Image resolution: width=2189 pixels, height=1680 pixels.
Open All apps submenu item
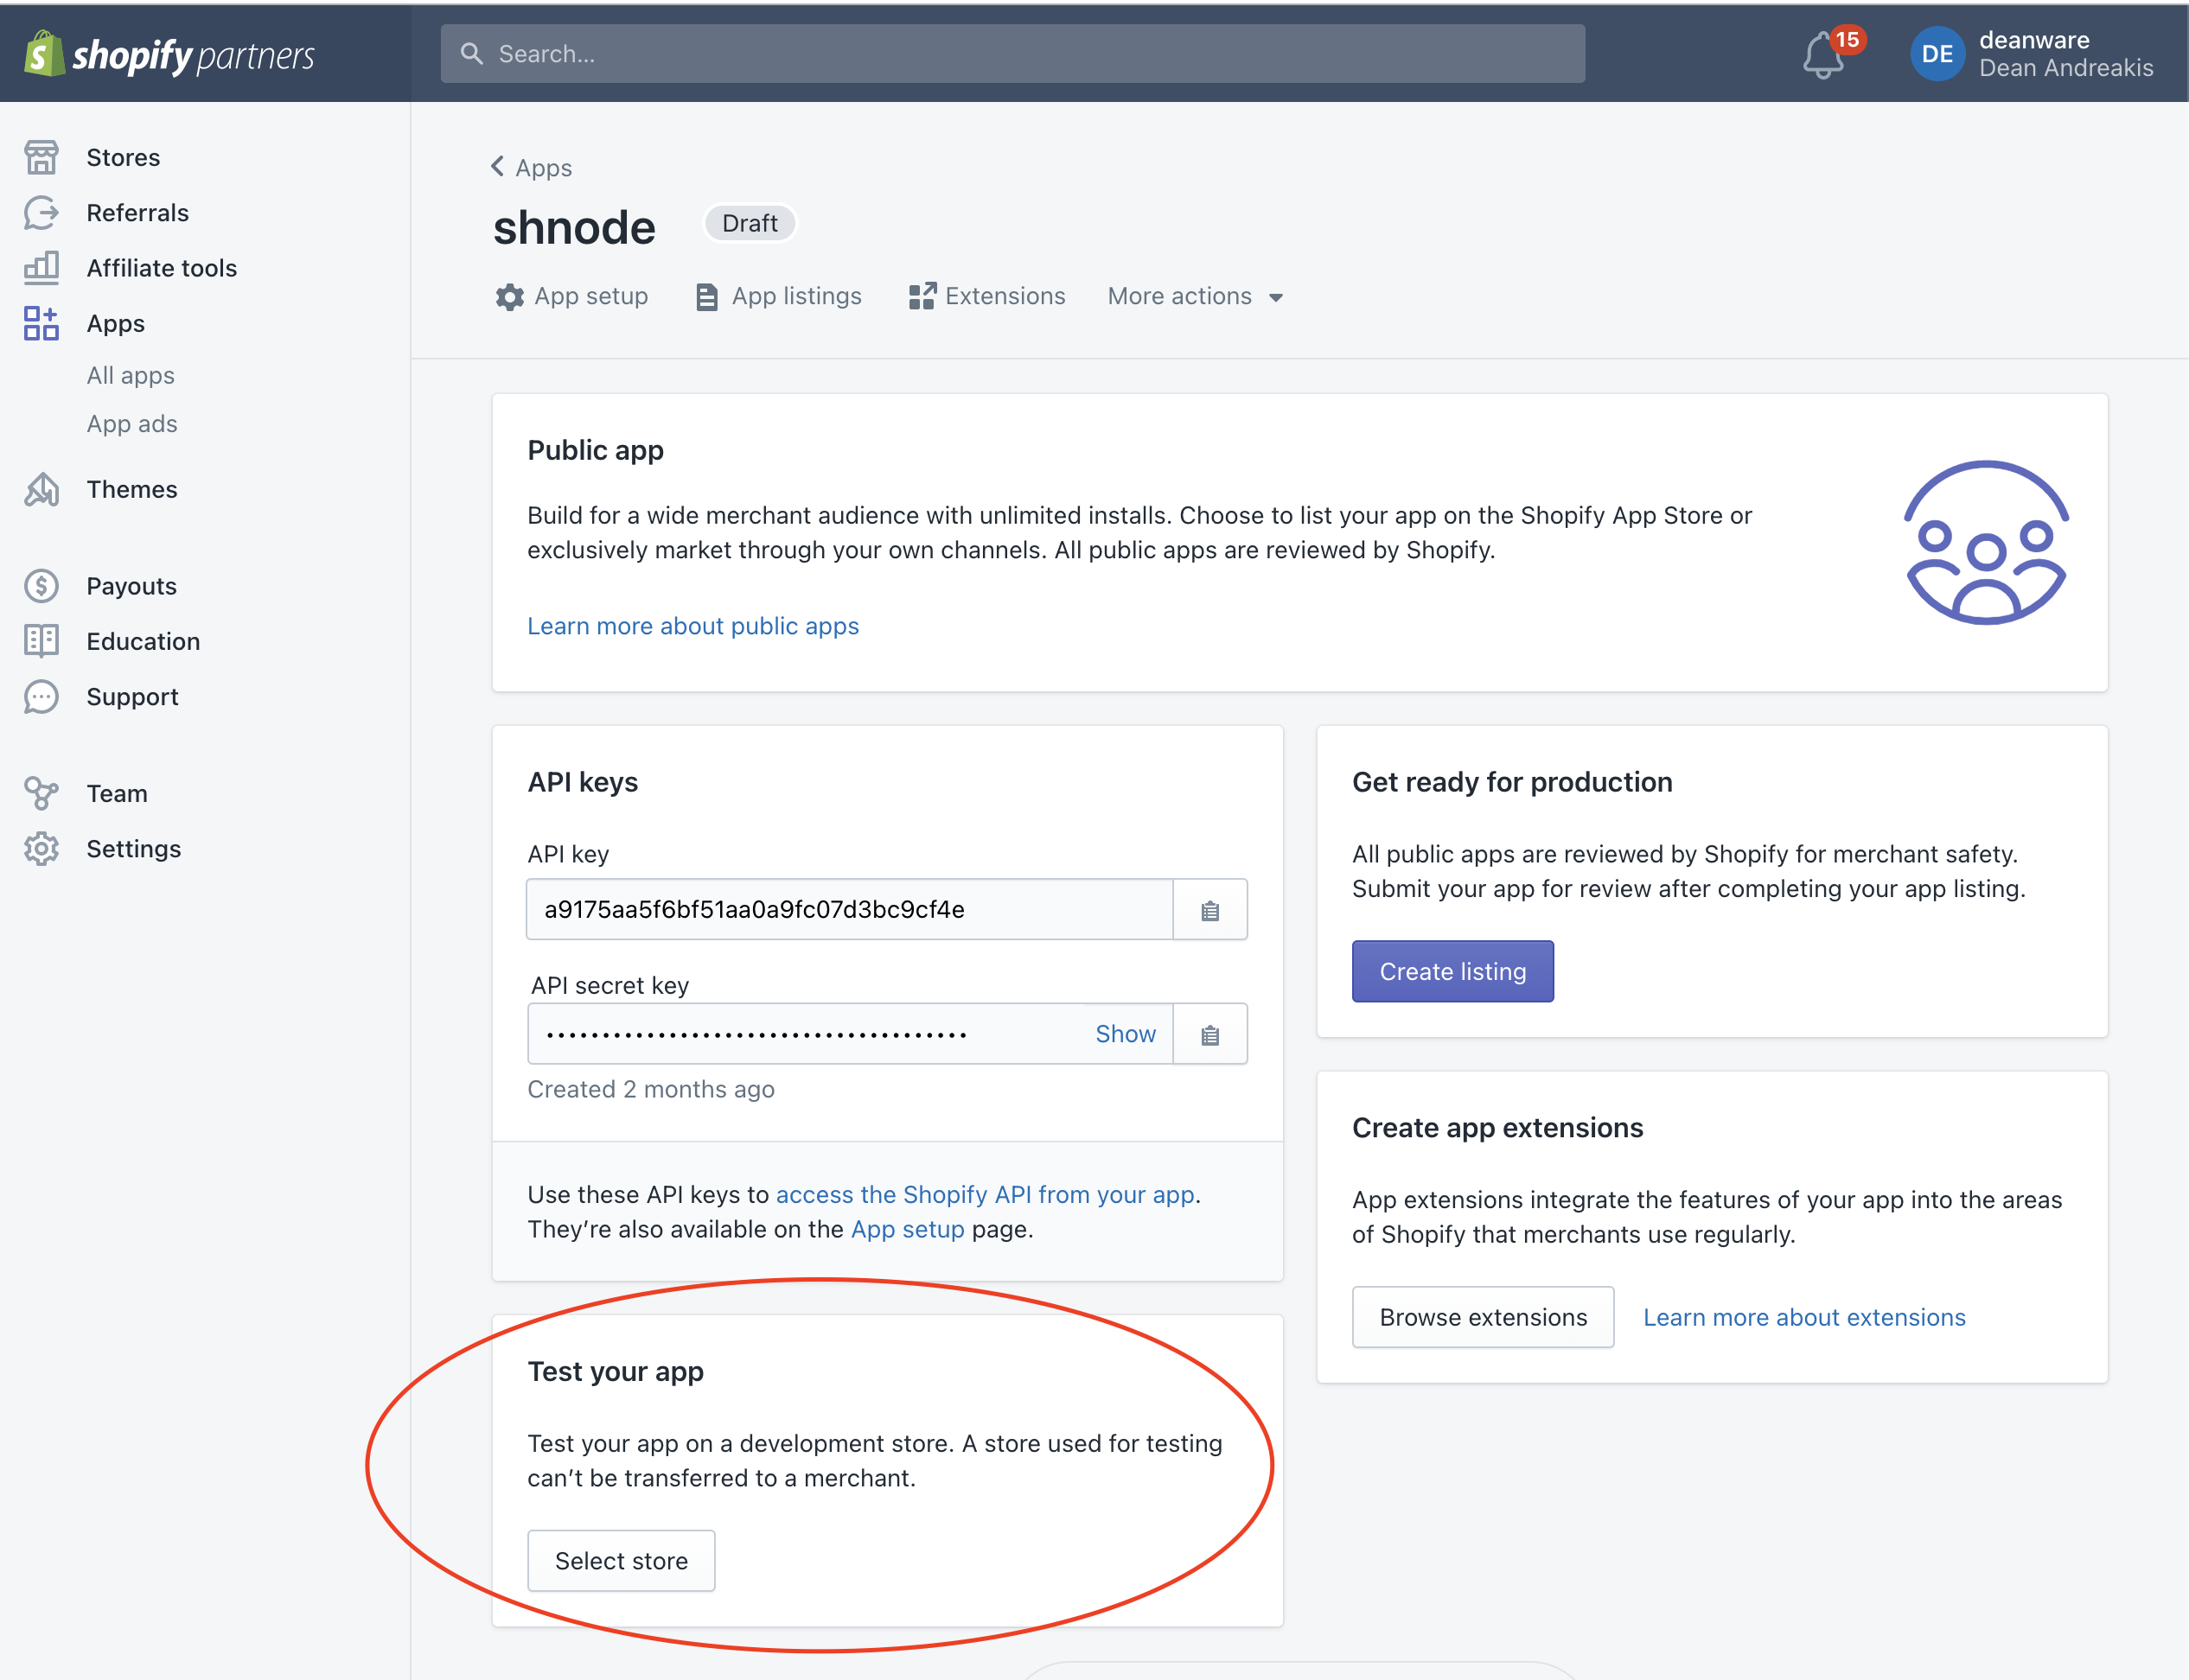click(x=130, y=375)
